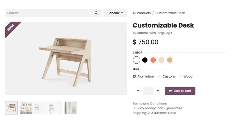Click the search magnifier icon
The width and height of the screenshot is (234, 122).
click(96, 13)
